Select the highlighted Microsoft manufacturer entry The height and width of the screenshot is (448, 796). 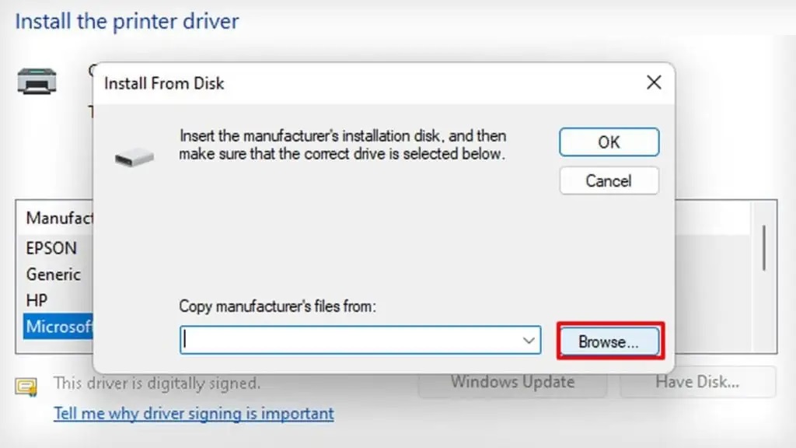[58, 326]
